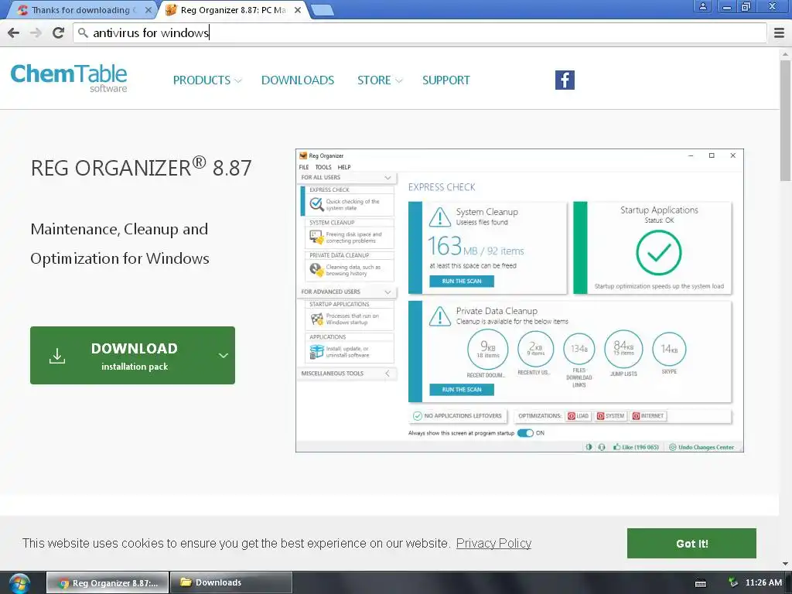Screen dimensions: 792x594
Task: Expand the Miscellaneous Tools section
Action: [x=387, y=374]
